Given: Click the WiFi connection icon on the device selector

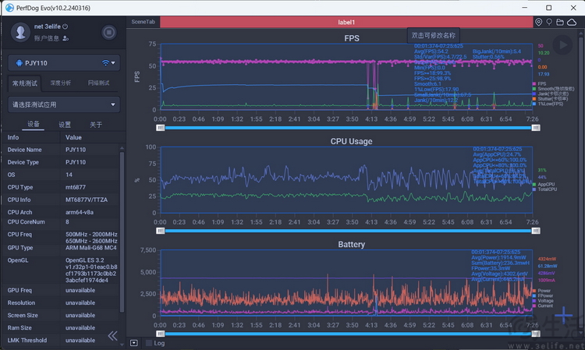Looking at the screenshot, I should 105,63.
